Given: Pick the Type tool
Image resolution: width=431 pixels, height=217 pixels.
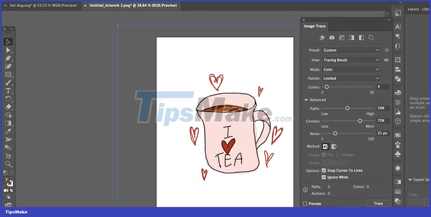Looking at the screenshot, I should coord(8,91).
